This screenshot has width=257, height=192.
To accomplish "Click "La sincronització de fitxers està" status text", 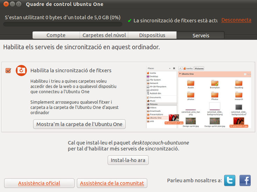I will [x=176, y=21].
